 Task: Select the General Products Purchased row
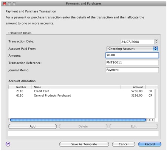point(82,96)
